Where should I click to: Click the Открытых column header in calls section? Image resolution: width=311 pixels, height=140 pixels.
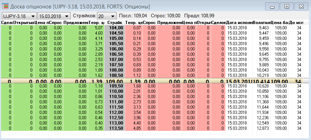point(24,23)
